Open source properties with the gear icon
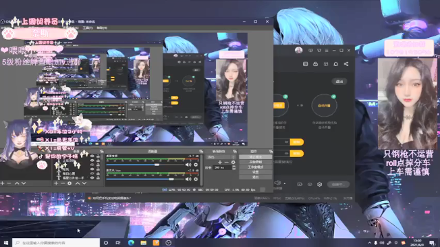The height and width of the screenshot is (247, 440). [x=69, y=183]
